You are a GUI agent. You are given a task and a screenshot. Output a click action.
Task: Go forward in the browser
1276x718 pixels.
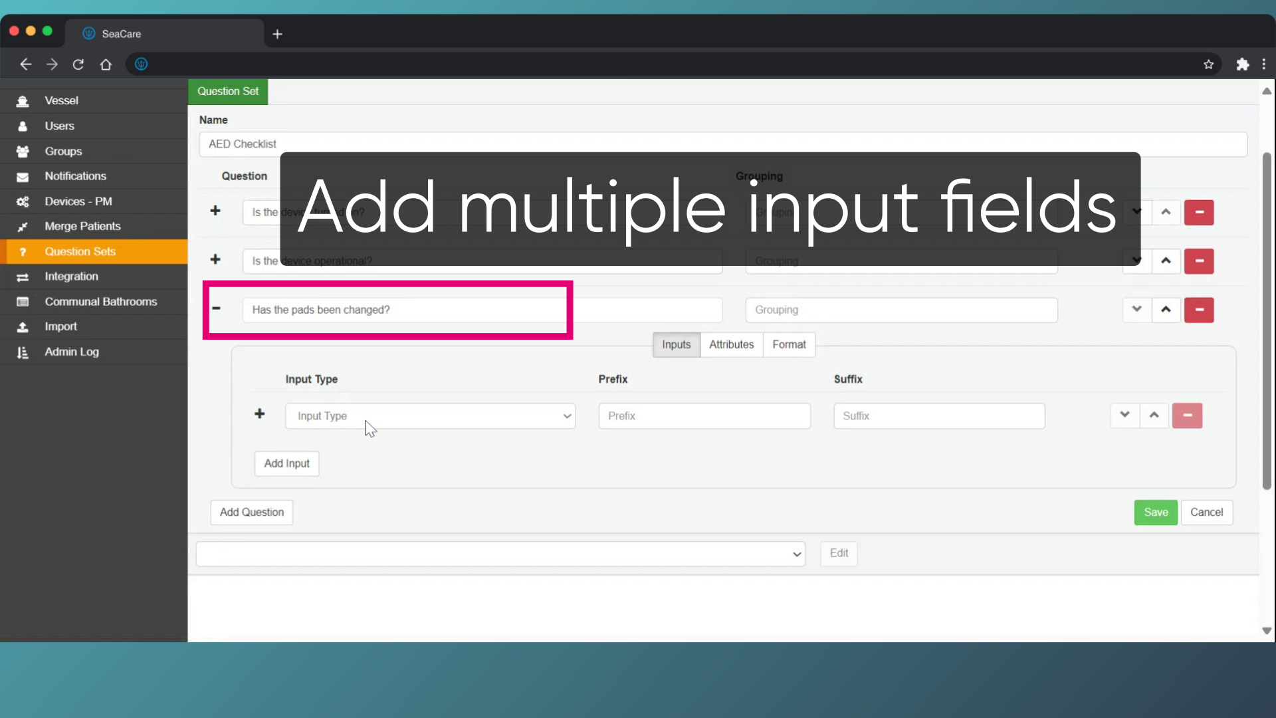click(x=52, y=64)
